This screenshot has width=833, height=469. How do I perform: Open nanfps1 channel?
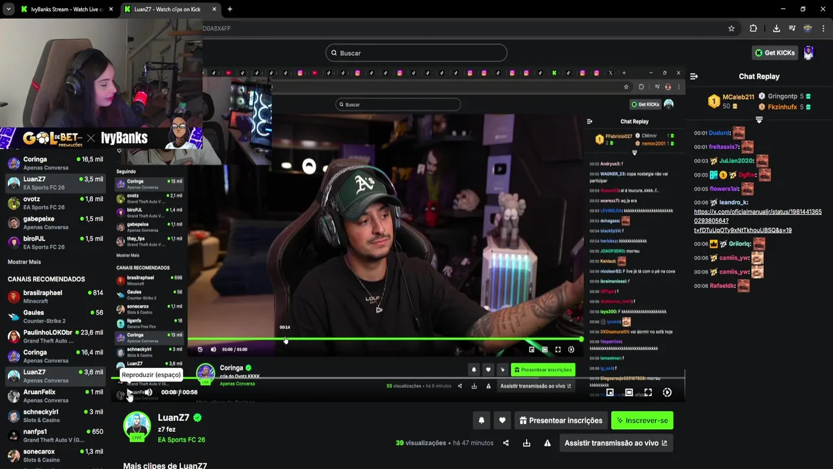pos(55,436)
